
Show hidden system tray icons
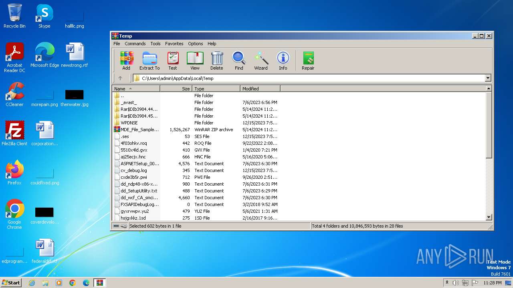[447, 282]
